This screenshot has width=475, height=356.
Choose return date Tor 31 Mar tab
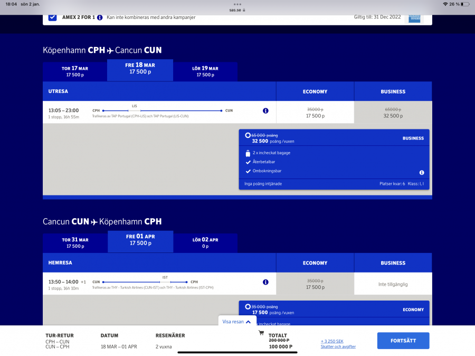click(75, 242)
